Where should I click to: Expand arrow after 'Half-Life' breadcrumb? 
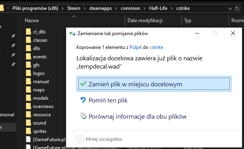(172, 8)
